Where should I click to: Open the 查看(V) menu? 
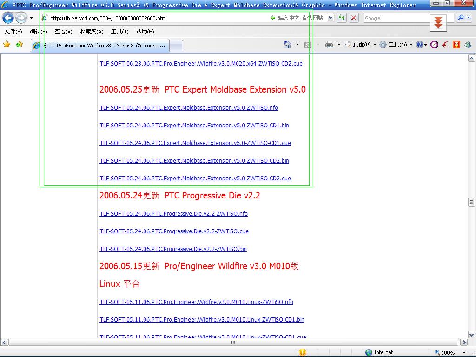[63, 32]
